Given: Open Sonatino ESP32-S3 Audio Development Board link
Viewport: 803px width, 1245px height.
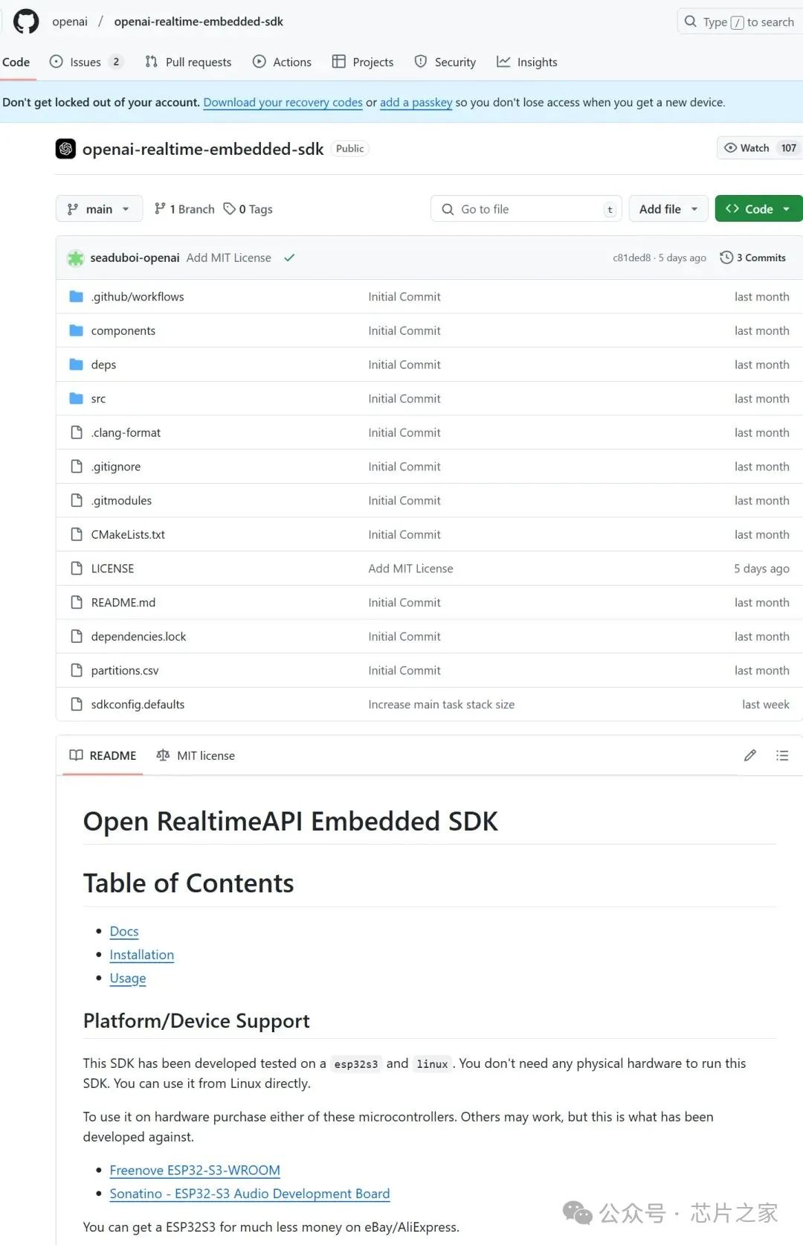Looking at the screenshot, I should tap(250, 1193).
